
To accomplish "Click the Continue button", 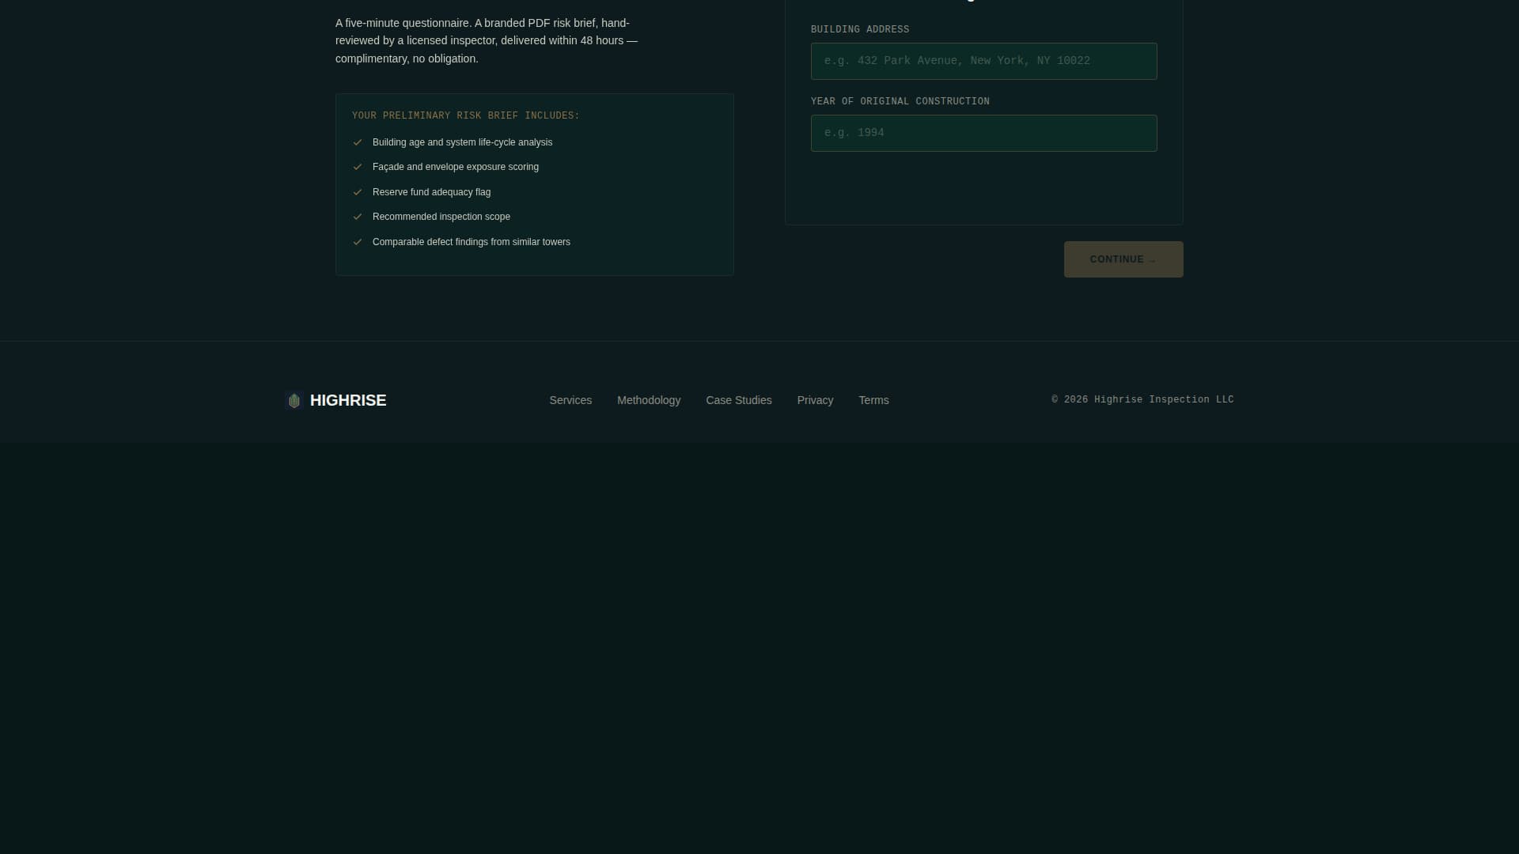I will pos(1123,259).
